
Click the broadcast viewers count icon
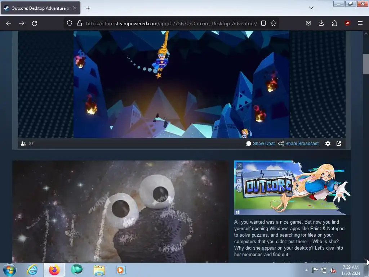coord(23,144)
